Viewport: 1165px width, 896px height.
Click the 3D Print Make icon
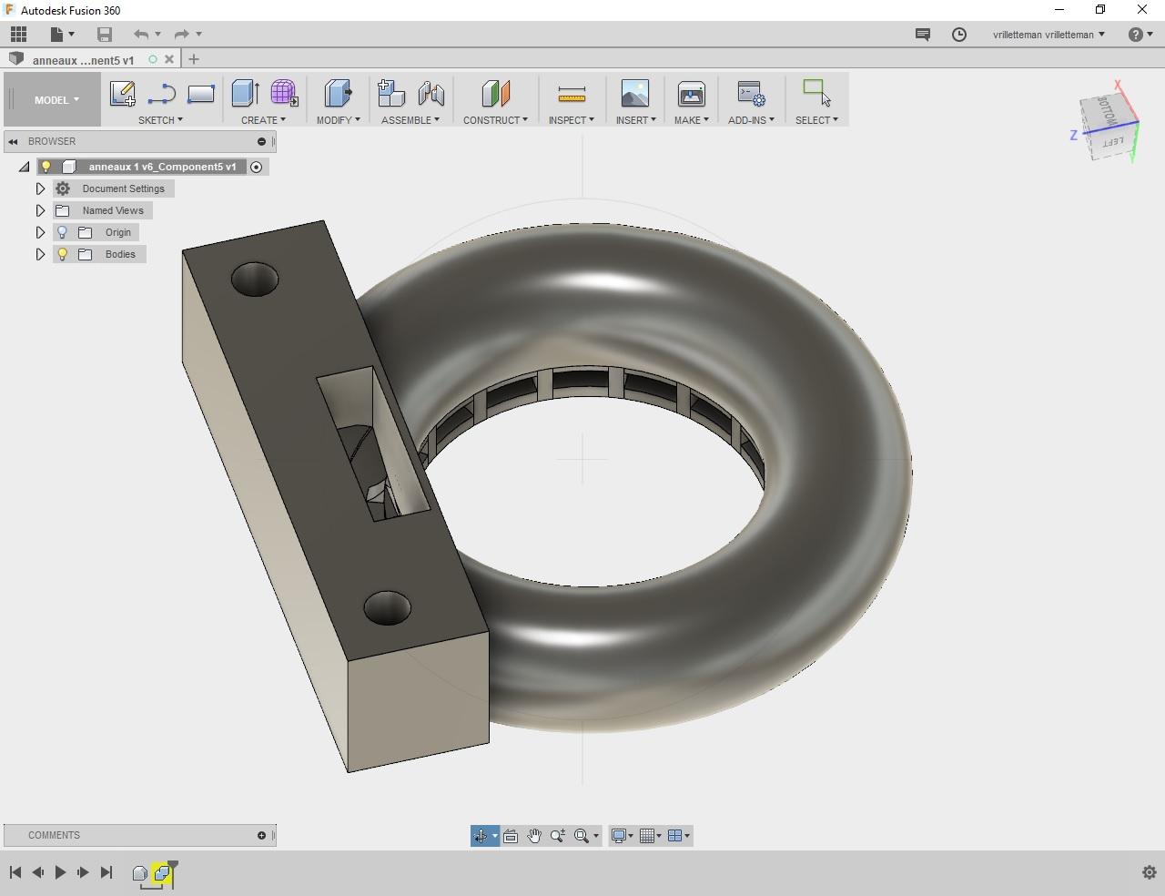tap(691, 94)
